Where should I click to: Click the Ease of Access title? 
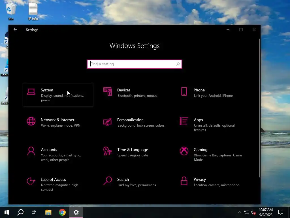(53, 180)
